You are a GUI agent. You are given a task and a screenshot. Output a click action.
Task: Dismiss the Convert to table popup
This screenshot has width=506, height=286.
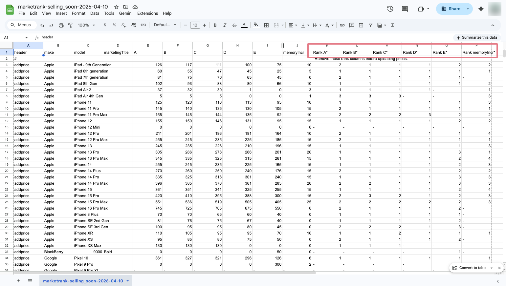coord(499,268)
